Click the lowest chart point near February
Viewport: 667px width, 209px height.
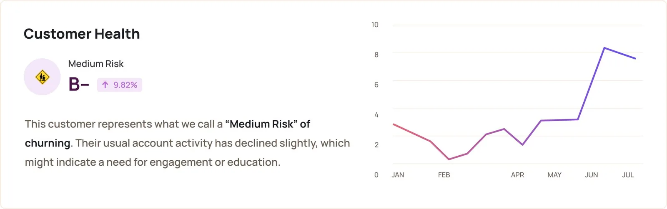[449, 159]
